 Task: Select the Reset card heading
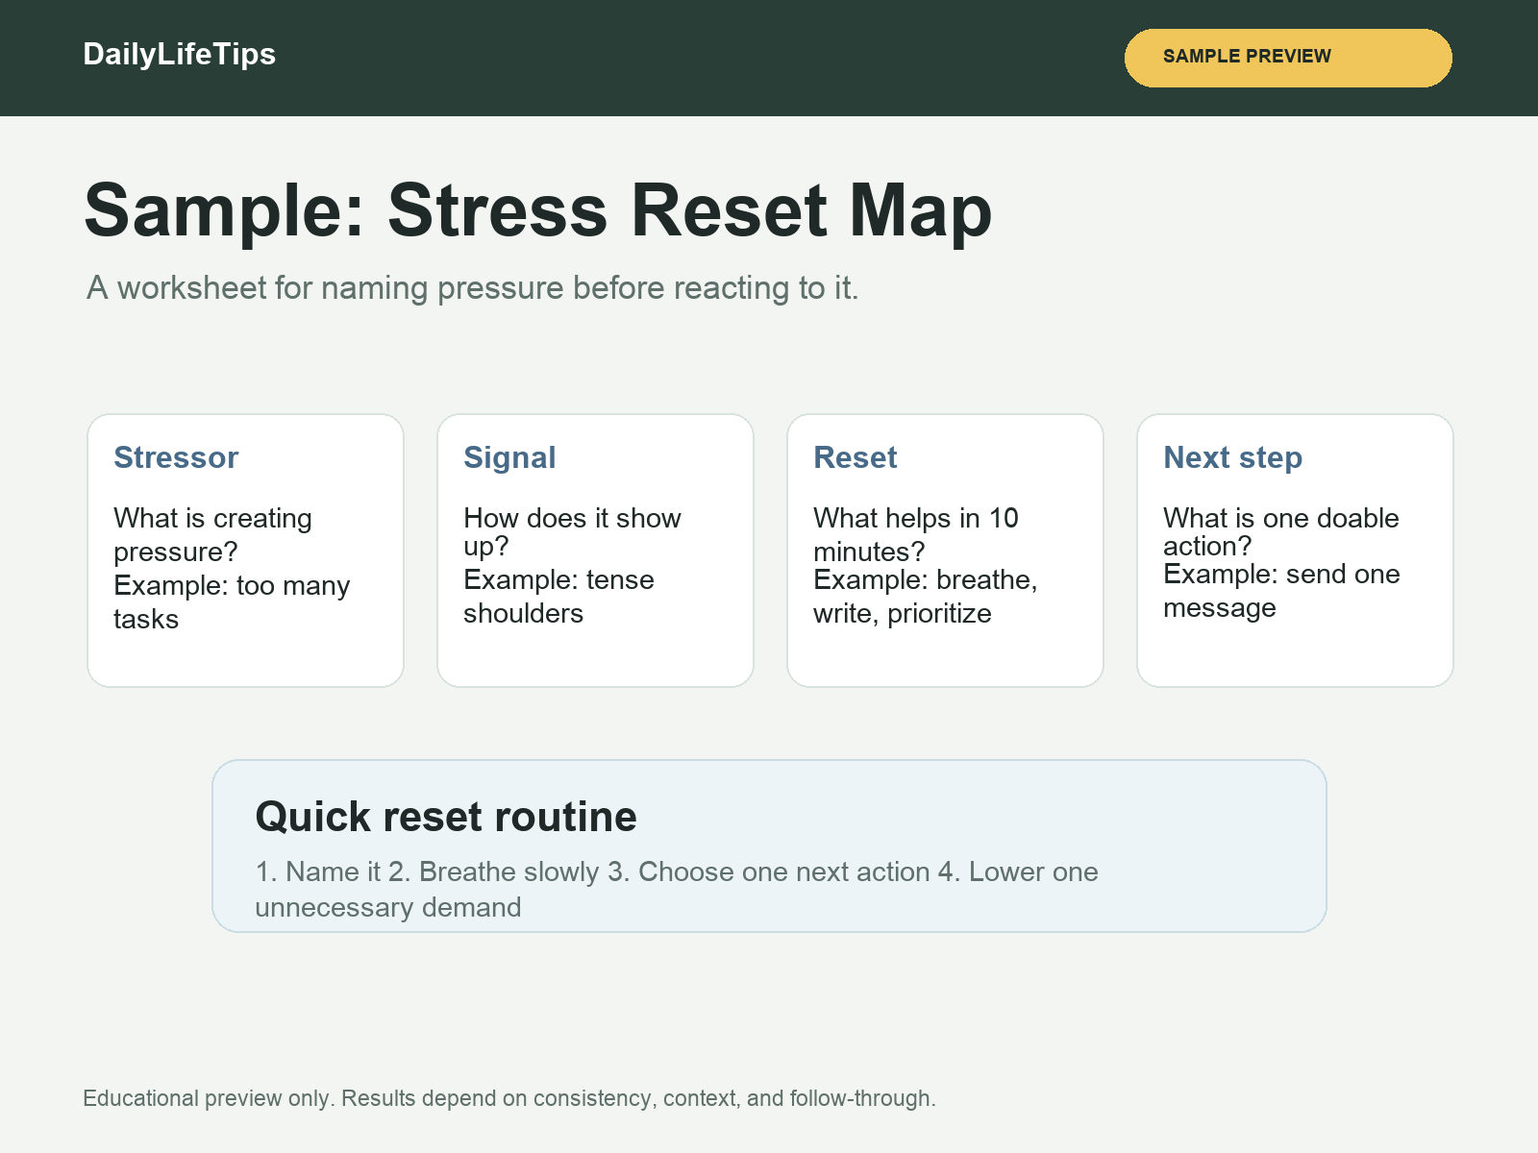856,457
